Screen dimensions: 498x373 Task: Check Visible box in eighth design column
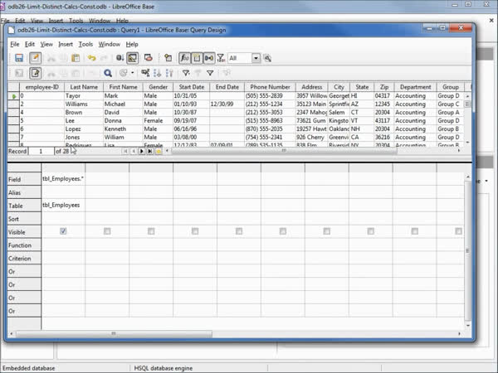pyautogui.click(x=371, y=231)
